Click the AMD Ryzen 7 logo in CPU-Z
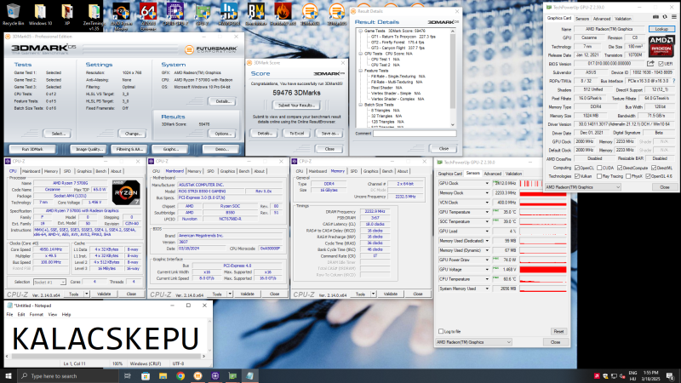Screen dimensions: 681x383 click(x=126, y=192)
